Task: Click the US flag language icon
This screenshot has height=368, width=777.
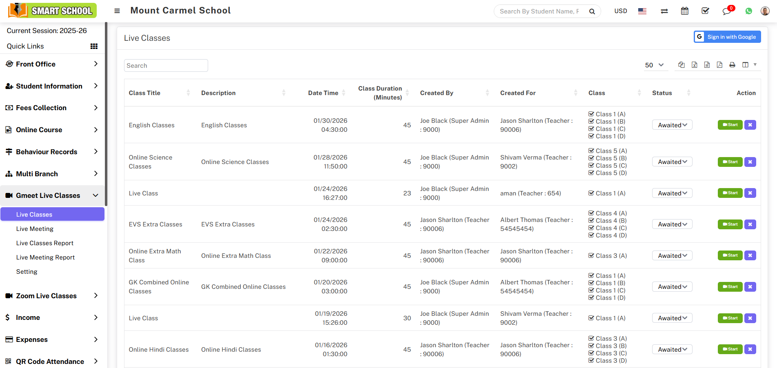Action: point(642,11)
